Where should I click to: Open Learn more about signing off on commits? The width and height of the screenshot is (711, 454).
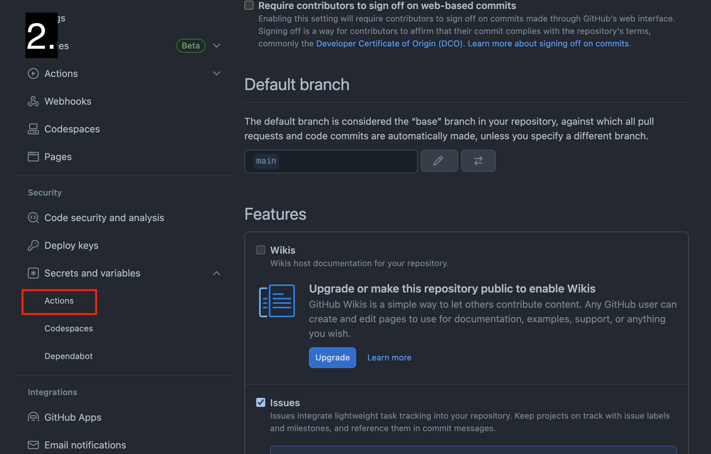(548, 44)
